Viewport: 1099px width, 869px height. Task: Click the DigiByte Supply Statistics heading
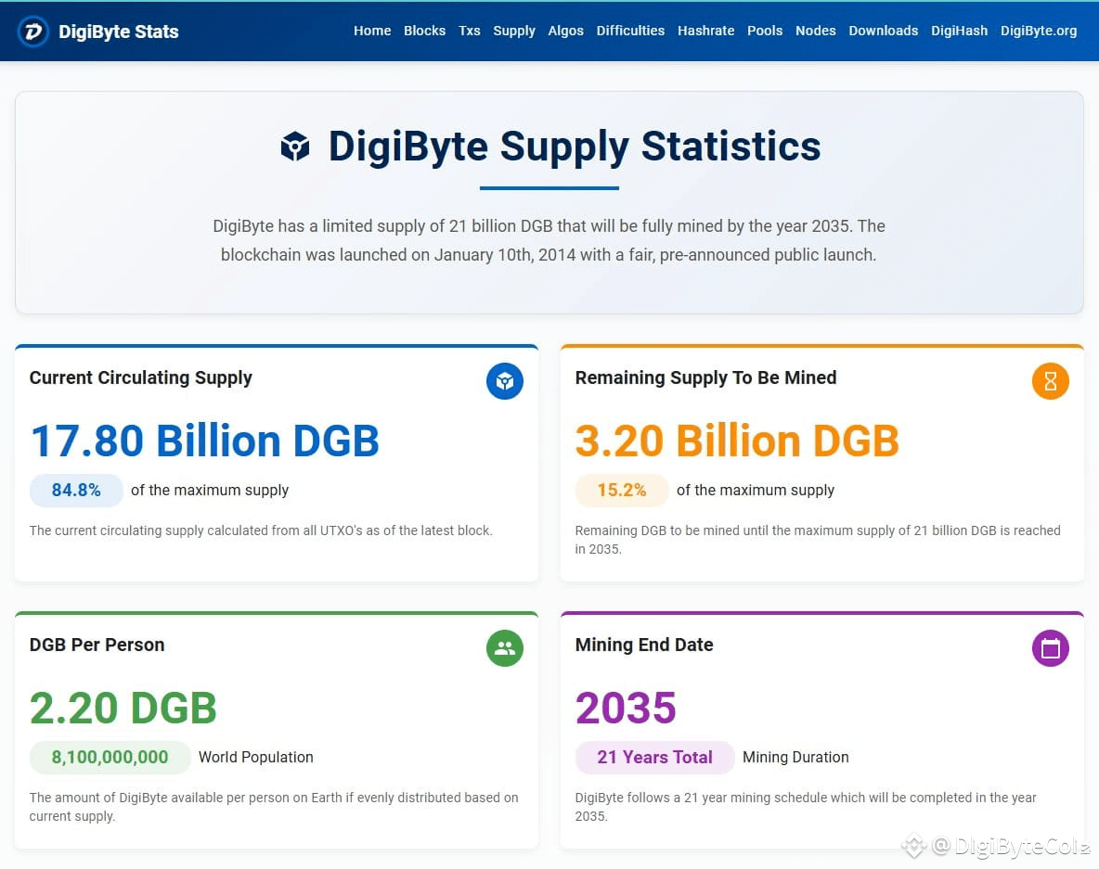pyautogui.click(x=575, y=147)
